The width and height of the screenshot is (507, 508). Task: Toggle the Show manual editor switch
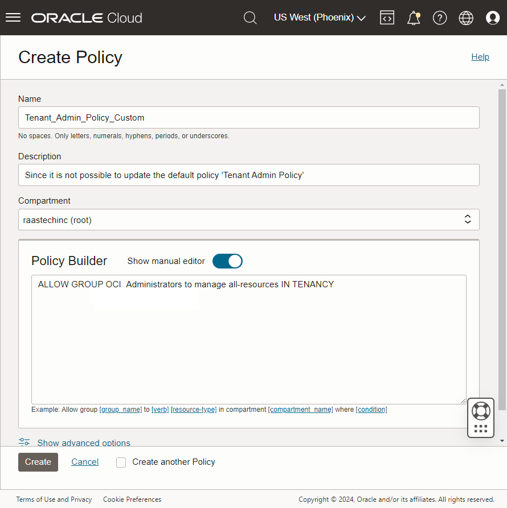point(227,261)
